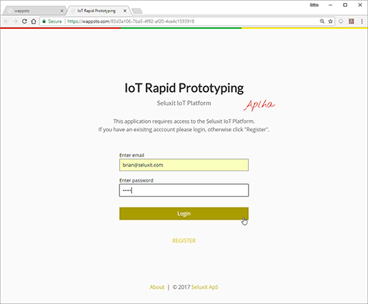Focus the Enter password field
Viewport: 368px width, 304px height.
coord(184,190)
